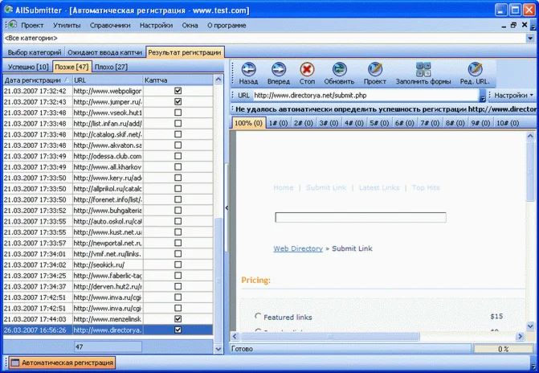This screenshot has width=539, height=373.
Task: Switch to Результат регистрации tab
Action: 185,52
